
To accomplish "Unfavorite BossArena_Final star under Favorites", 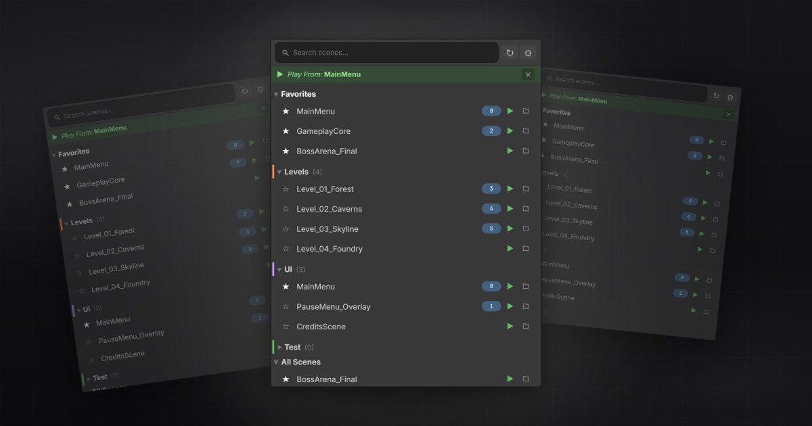I will pyautogui.click(x=286, y=151).
